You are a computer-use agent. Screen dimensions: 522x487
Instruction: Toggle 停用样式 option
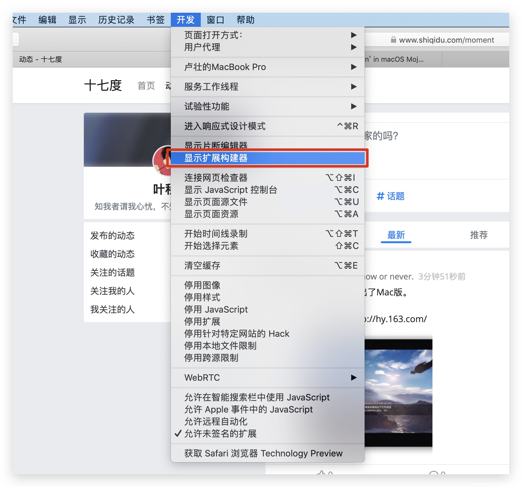[x=268, y=297]
